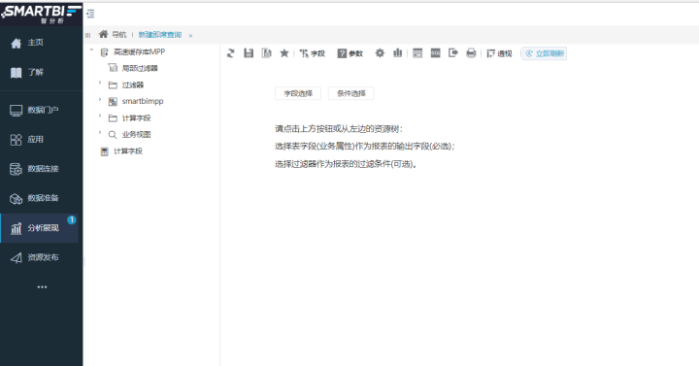Select 分析展现 in the left sidebar
This screenshot has height=366, width=699.
click(x=39, y=228)
